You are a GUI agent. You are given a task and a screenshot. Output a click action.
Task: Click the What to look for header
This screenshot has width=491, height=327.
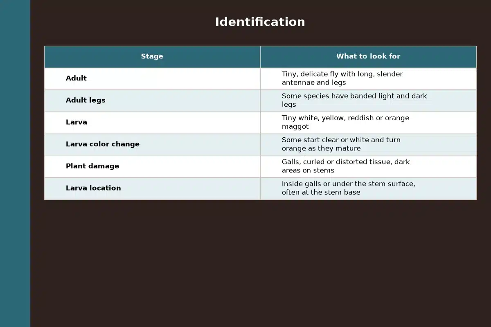click(x=368, y=56)
